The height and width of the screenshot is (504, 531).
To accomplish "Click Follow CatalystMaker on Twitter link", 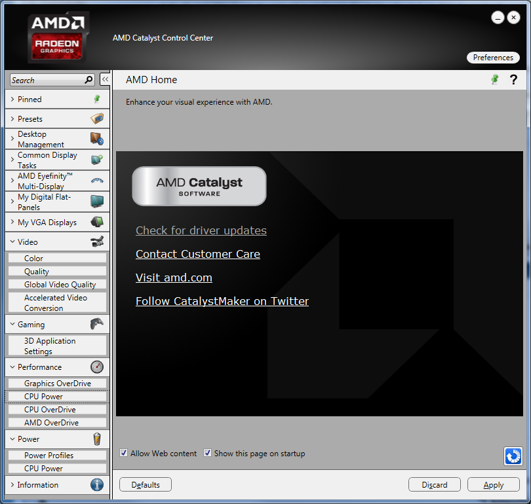I will point(222,301).
